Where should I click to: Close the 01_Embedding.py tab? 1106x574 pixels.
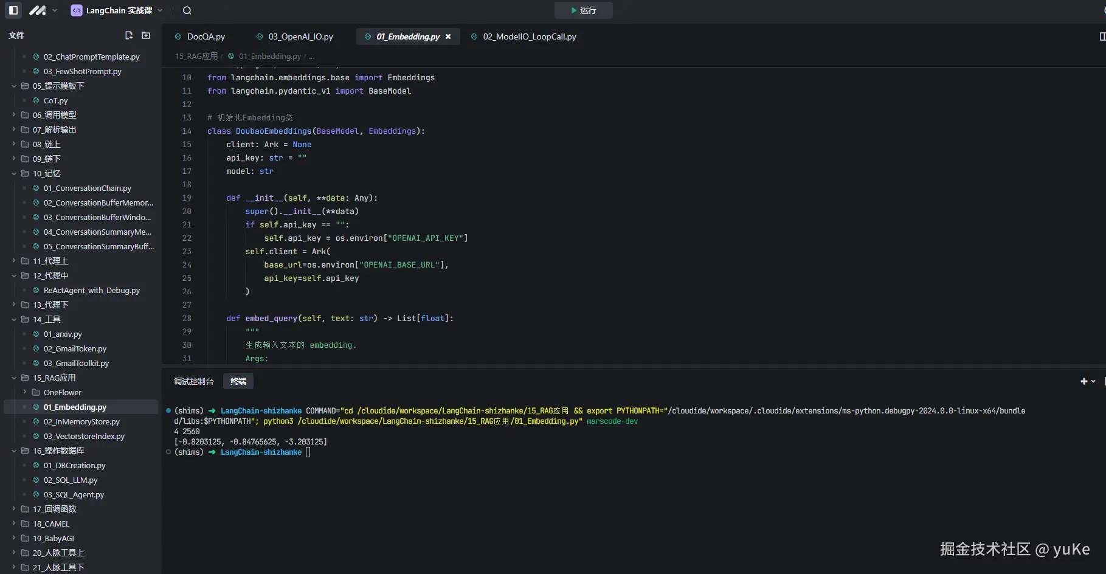point(448,36)
